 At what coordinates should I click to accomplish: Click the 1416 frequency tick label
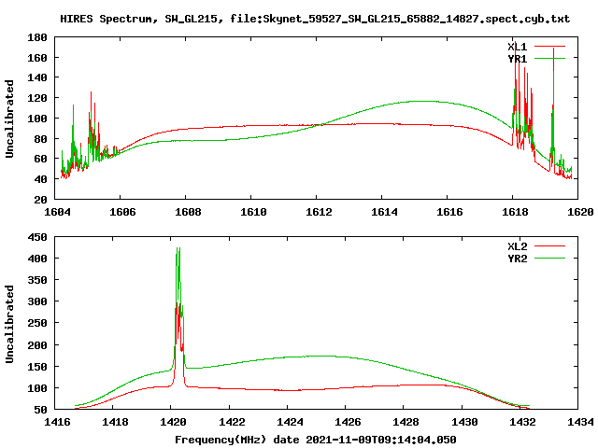pos(57,422)
